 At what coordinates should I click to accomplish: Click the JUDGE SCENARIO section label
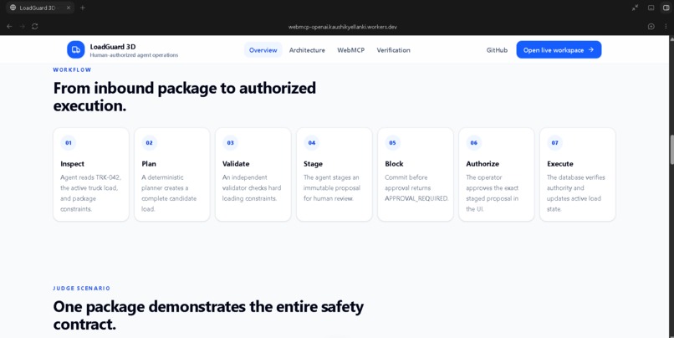click(x=82, y=288)
